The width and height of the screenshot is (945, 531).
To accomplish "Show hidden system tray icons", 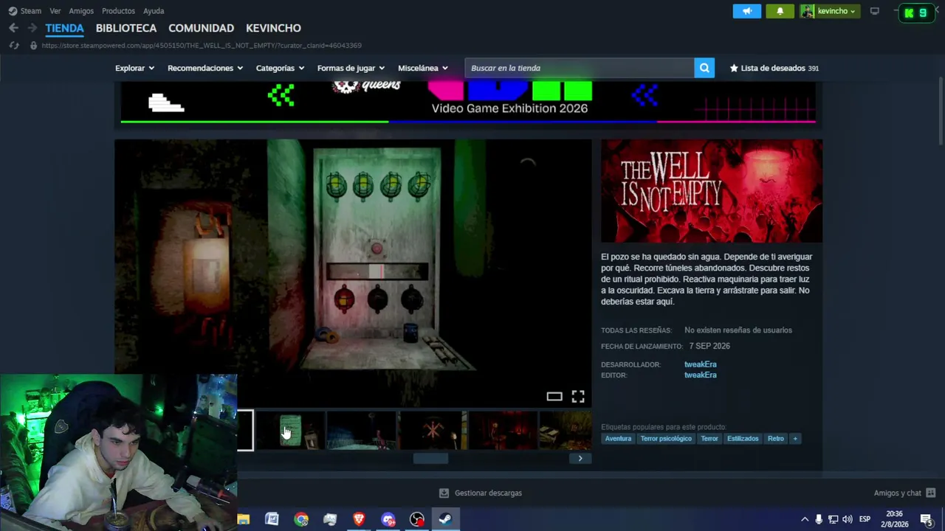I will pos(805,519).
